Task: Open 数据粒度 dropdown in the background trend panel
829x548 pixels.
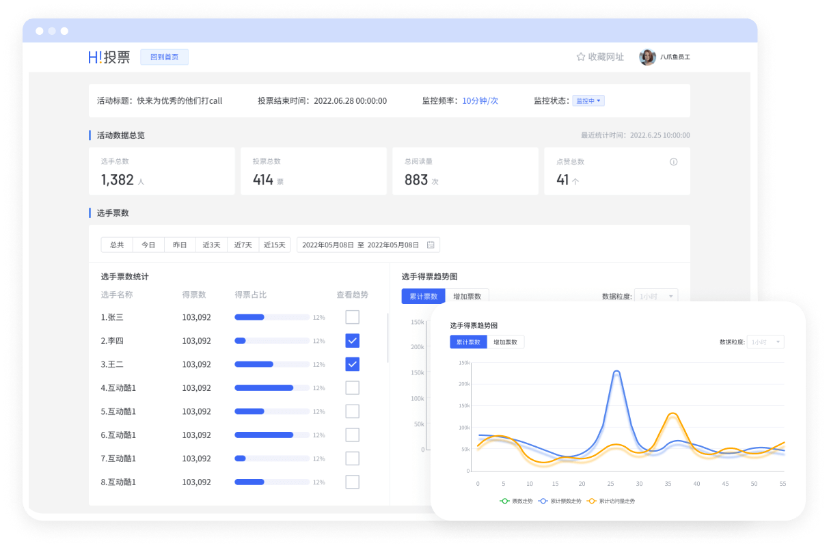Action: coord(656,296)
